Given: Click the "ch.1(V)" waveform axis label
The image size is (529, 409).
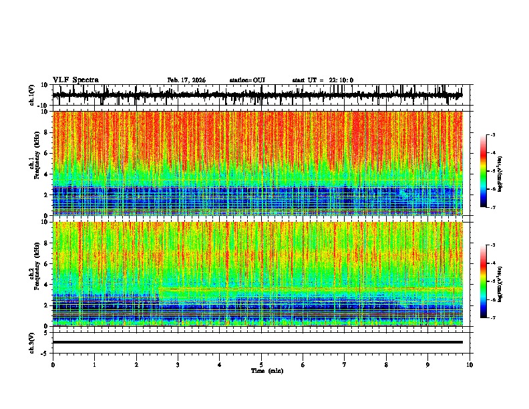Looking at the screenshot, I should click(32, 95).
